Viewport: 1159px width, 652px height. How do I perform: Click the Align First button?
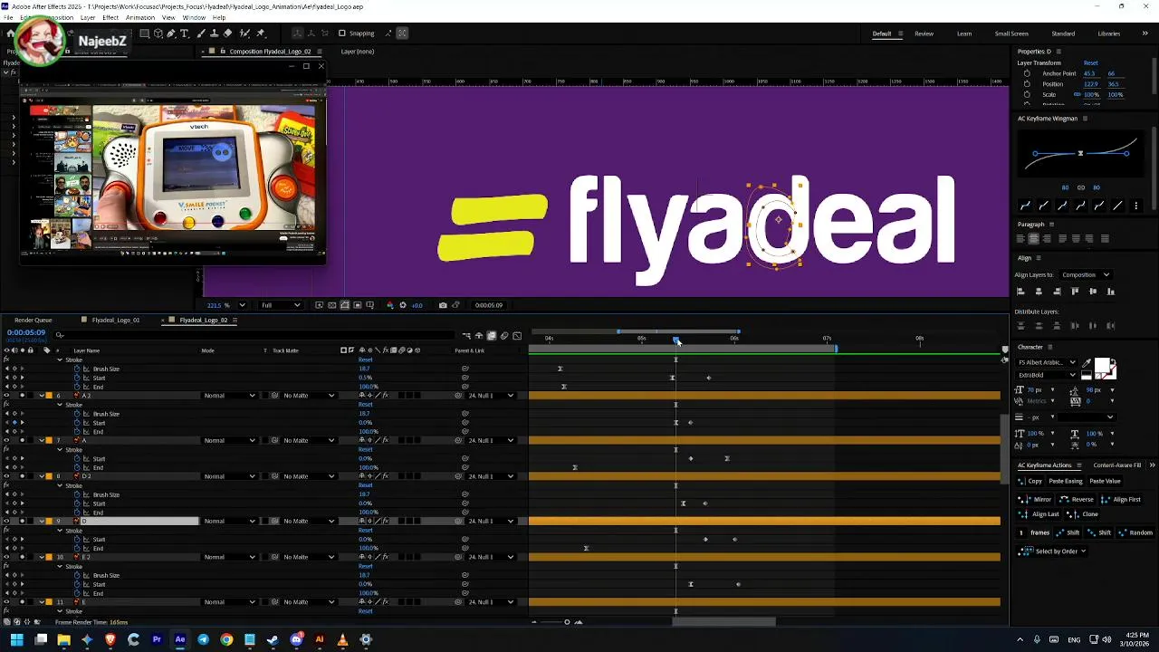[x=1122, y=499]
